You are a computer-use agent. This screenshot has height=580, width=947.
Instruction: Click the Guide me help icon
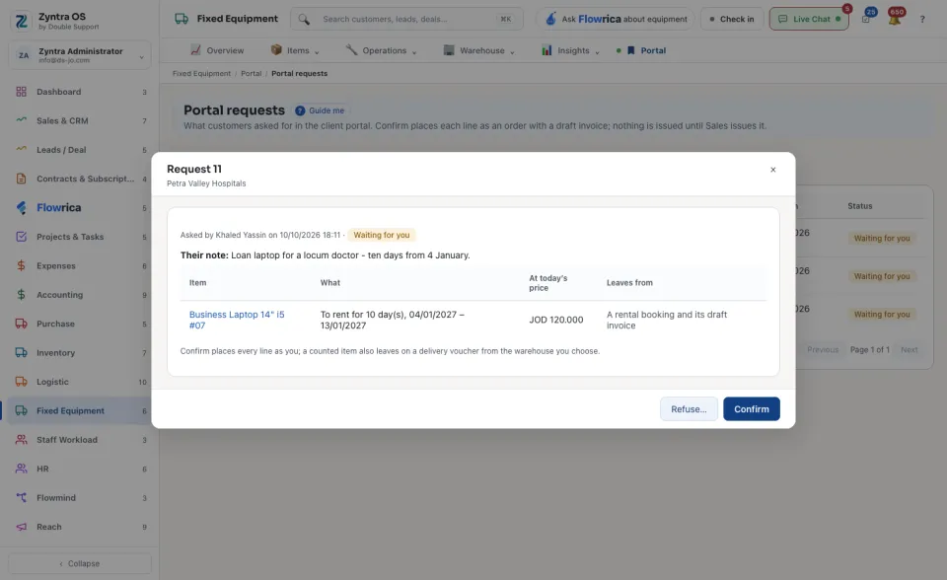(300, 110)
